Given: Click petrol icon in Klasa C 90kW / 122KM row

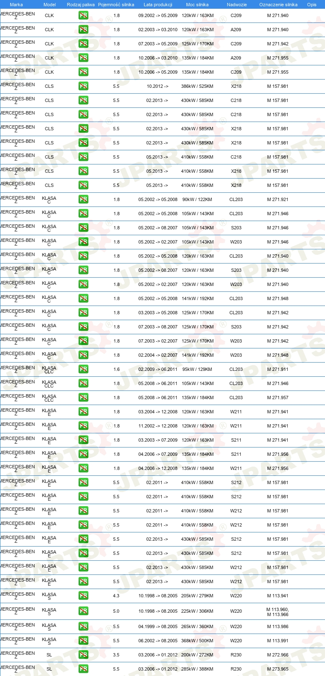Looking at the screenshot, I should pos(84,200).
